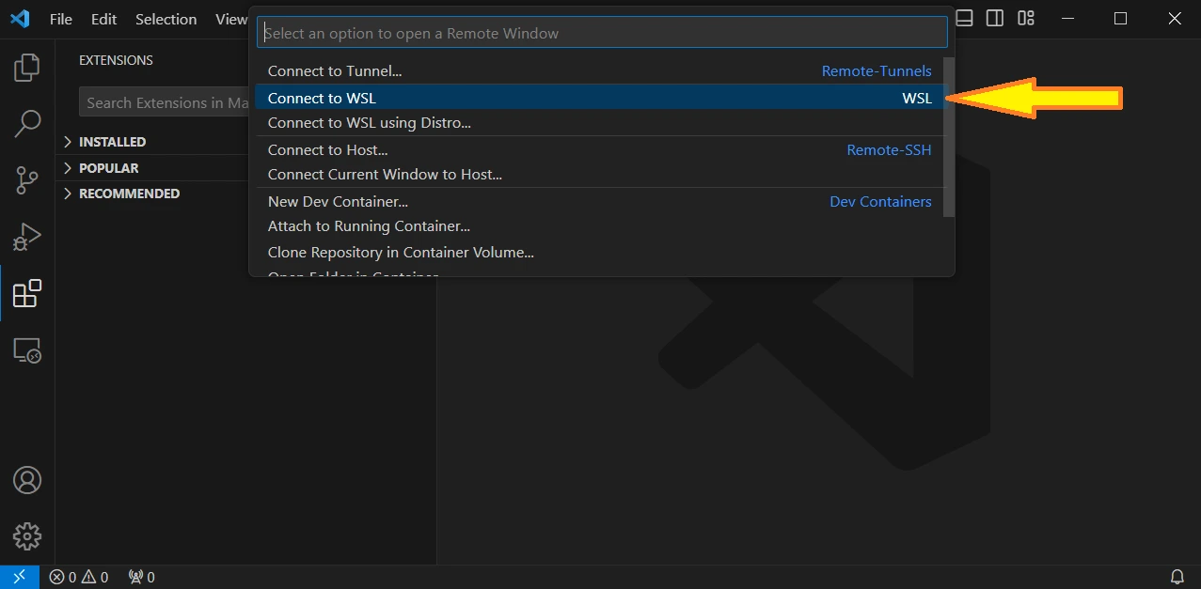Select the Extensions view icon
1201x589 pixels.
click(27, 293)
